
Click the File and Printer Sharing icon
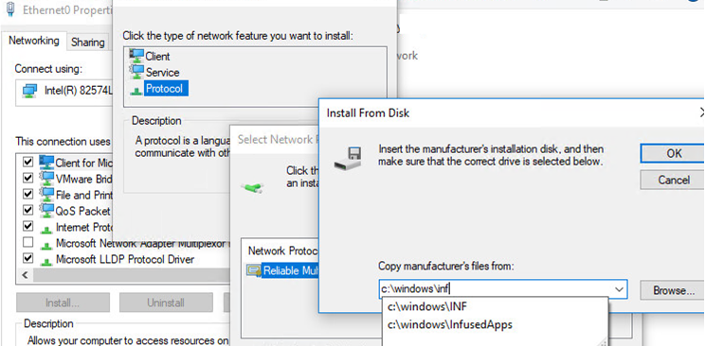coord(45,194)
